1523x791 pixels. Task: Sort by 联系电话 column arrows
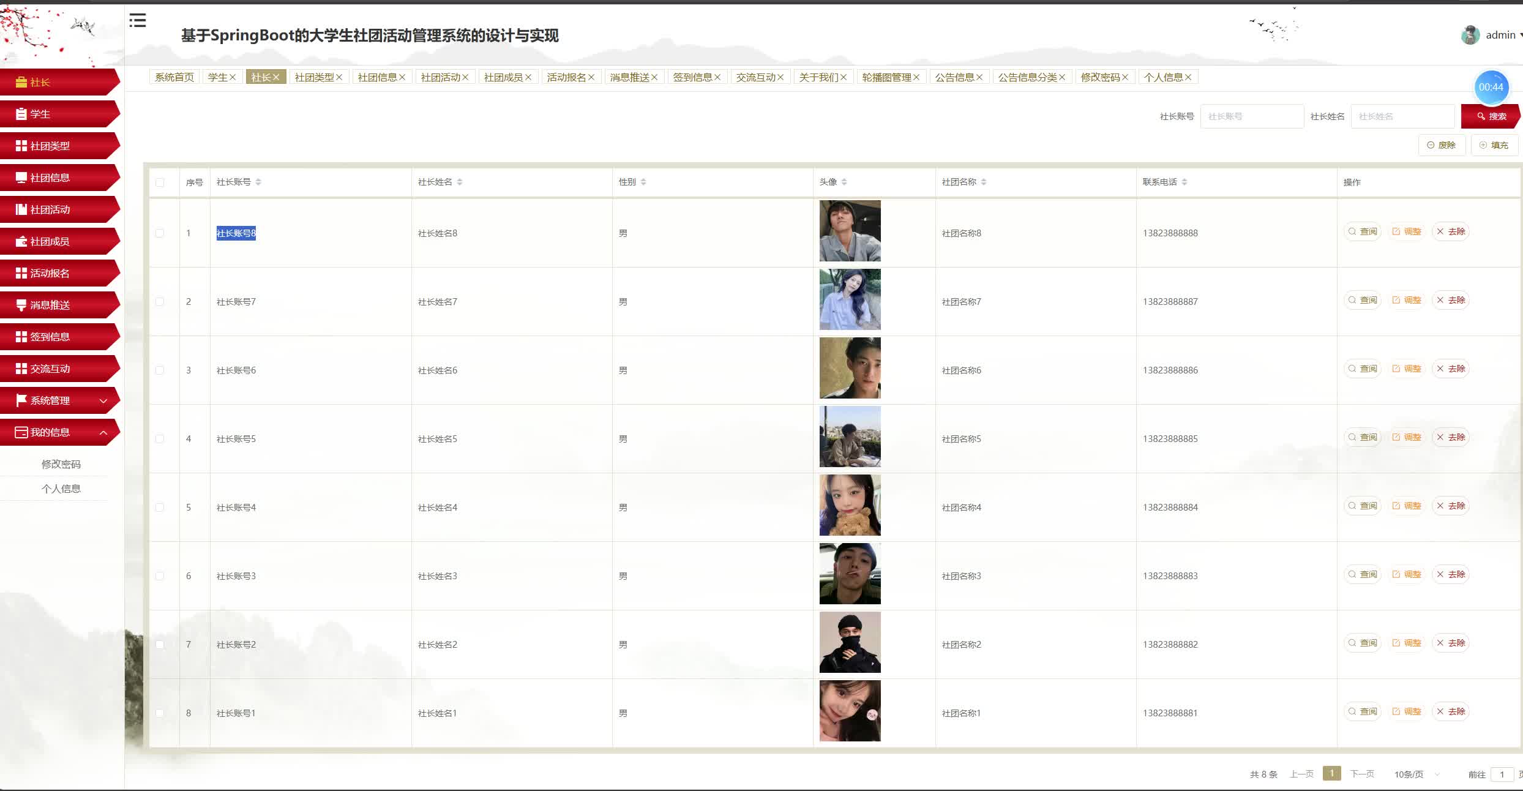point(1184,182)
